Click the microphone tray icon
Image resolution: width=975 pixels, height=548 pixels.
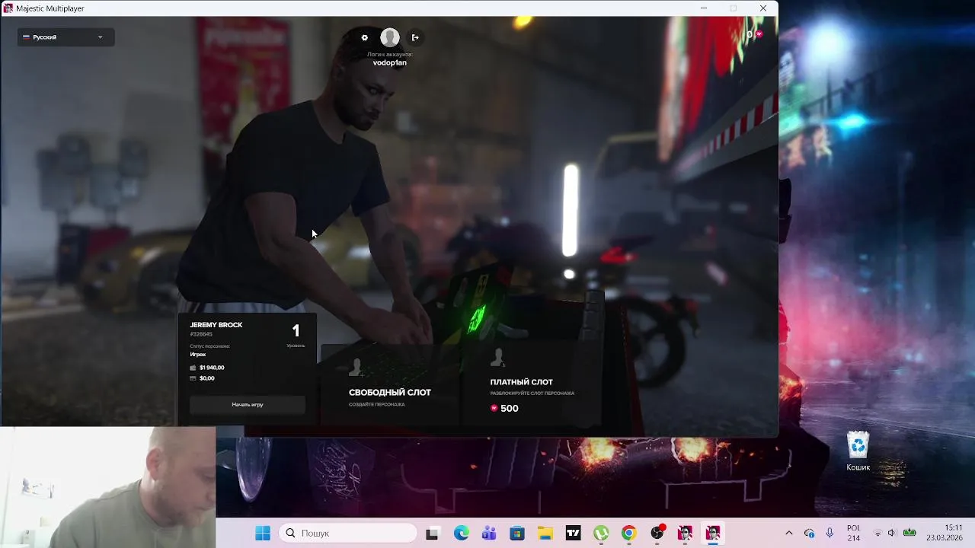[x=830, y=534]
